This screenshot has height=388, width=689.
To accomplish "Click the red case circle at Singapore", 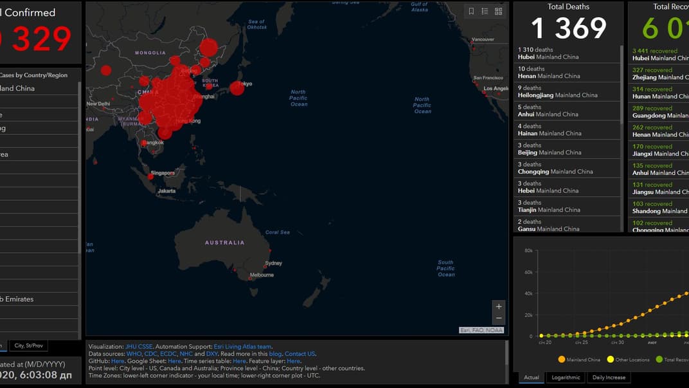I will point(150,176).
